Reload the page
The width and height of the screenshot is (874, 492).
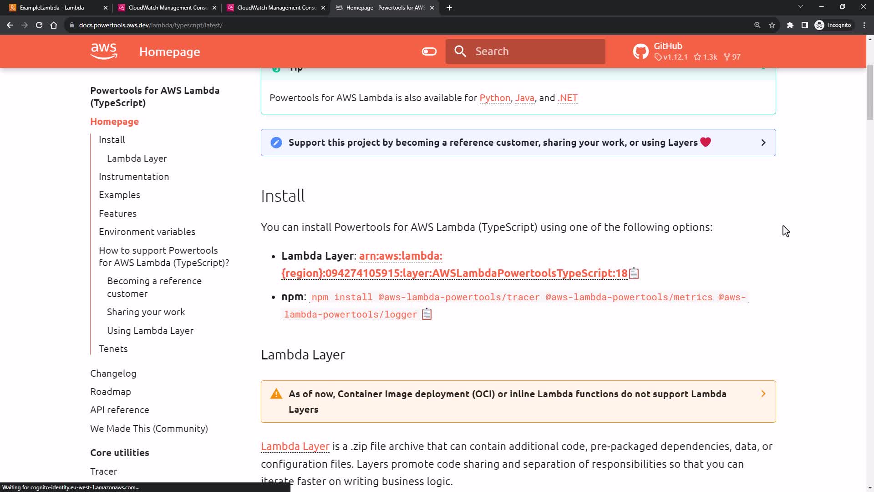pos(39,25)
